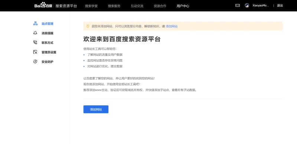
Task: Click the text 对网站进行优化，提交数据
Action: click(x=105, y=66)
